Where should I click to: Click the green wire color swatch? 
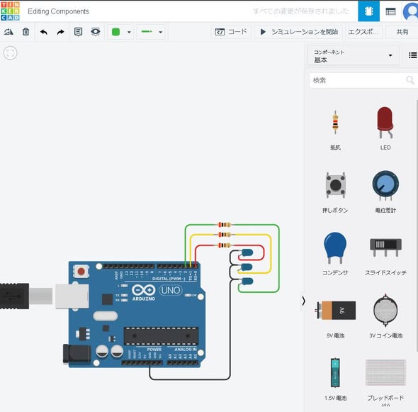(x=115, y=32)
